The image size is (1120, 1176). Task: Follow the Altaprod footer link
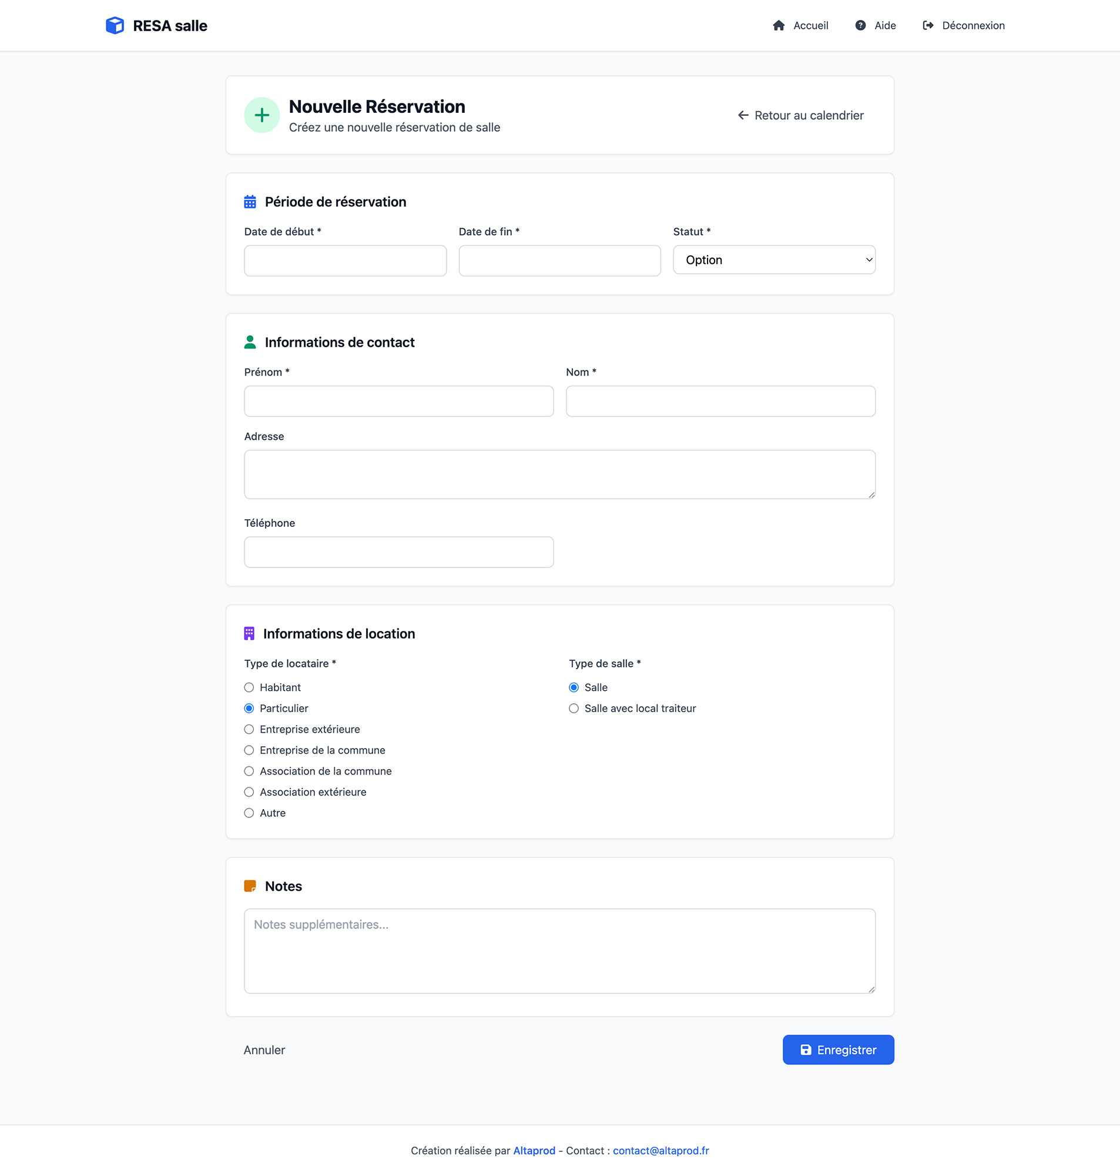coord(534,1150)
